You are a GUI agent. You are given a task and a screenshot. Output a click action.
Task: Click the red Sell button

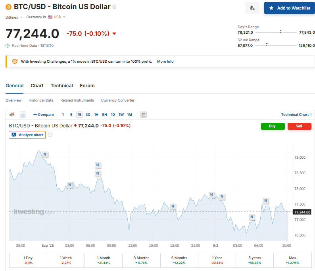tap(300, 126)
